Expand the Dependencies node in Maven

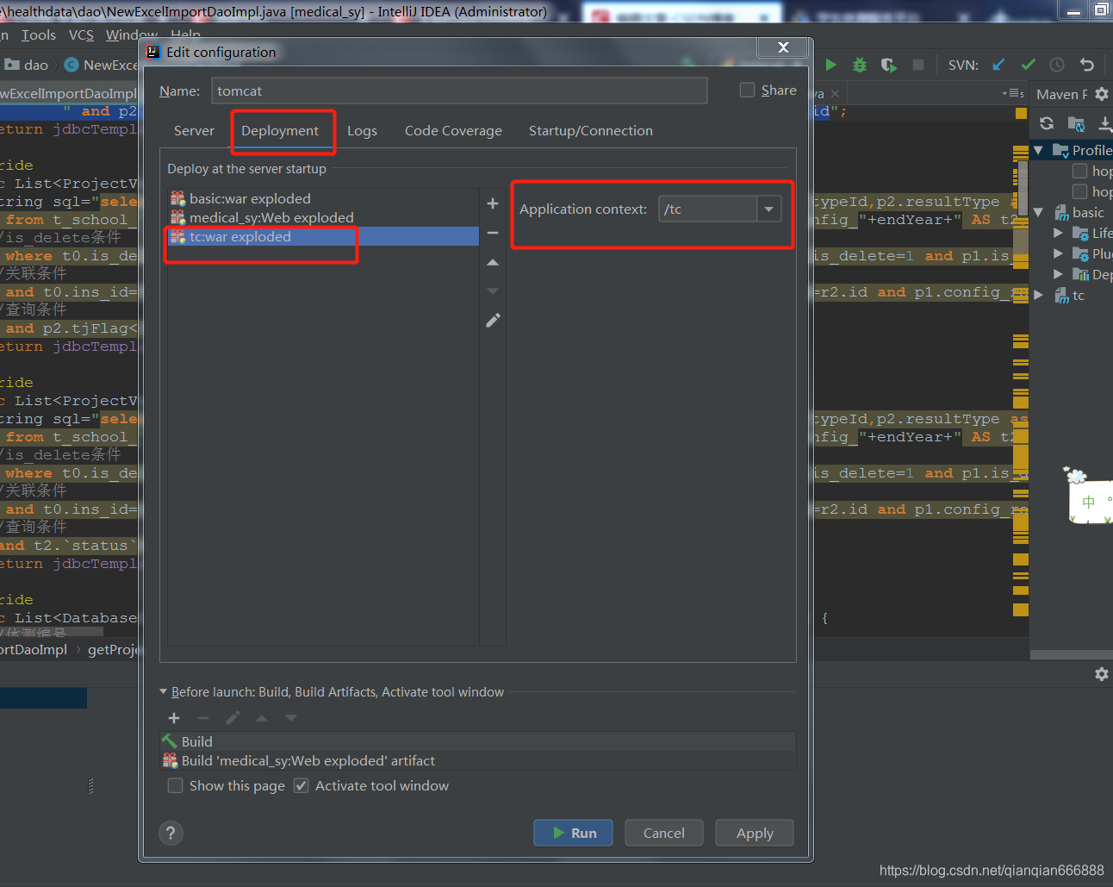[x=1059, y=274]
